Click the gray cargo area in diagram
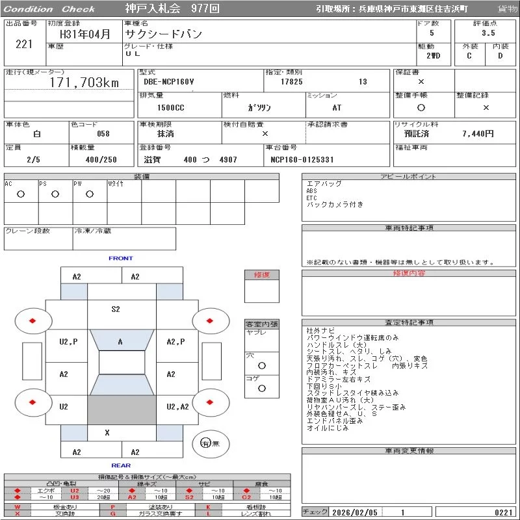520x520 pixels. pyautogui.click(x=122, y=409)
